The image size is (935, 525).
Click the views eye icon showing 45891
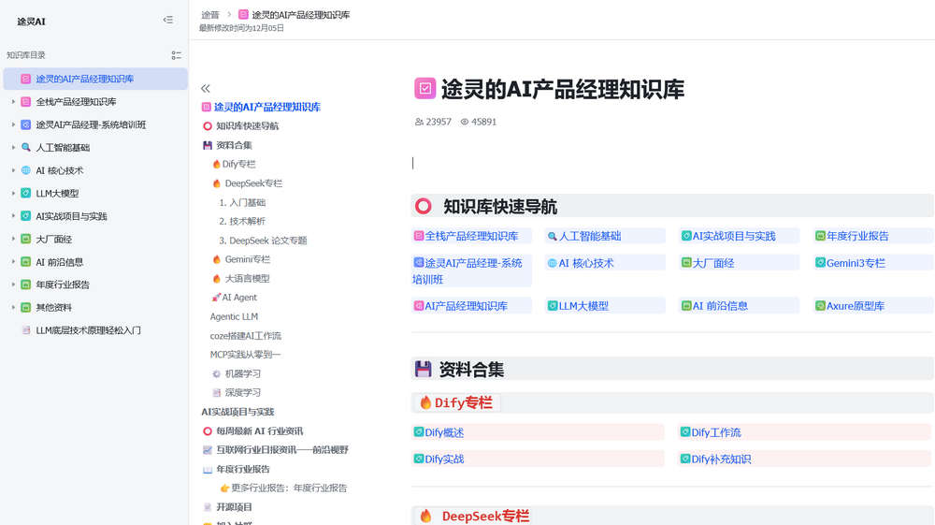(x=465, y=122)
